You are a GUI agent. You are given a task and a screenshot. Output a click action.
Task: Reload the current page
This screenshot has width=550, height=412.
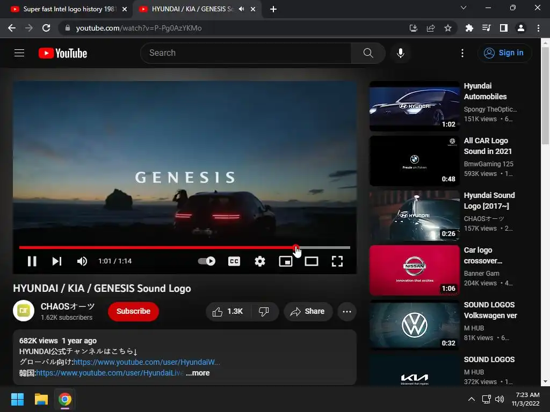[46, 28]
